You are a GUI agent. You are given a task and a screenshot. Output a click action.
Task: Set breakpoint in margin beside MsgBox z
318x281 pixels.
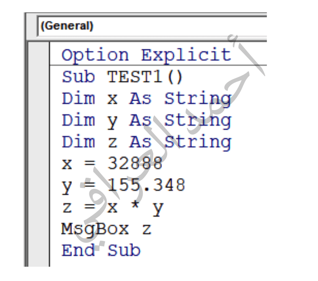(39, 229)
